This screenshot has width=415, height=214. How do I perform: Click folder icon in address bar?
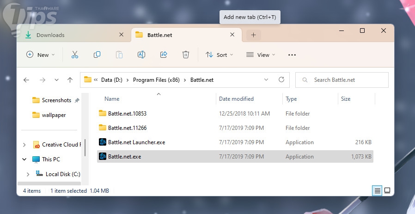88,79
